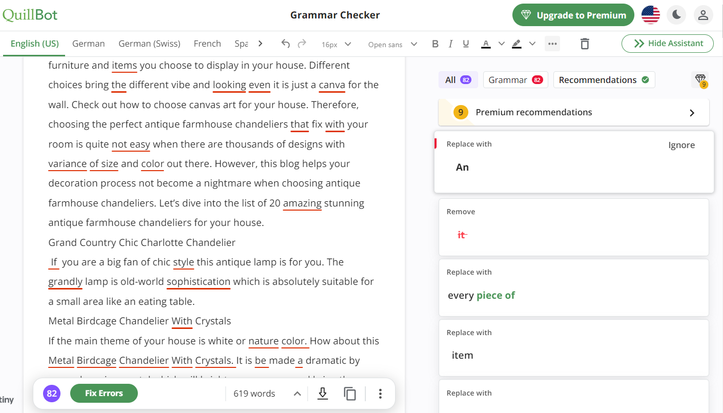
Task: Toggle dark mode moon icon
Action: pyautogui.click(x=676, y=15)
